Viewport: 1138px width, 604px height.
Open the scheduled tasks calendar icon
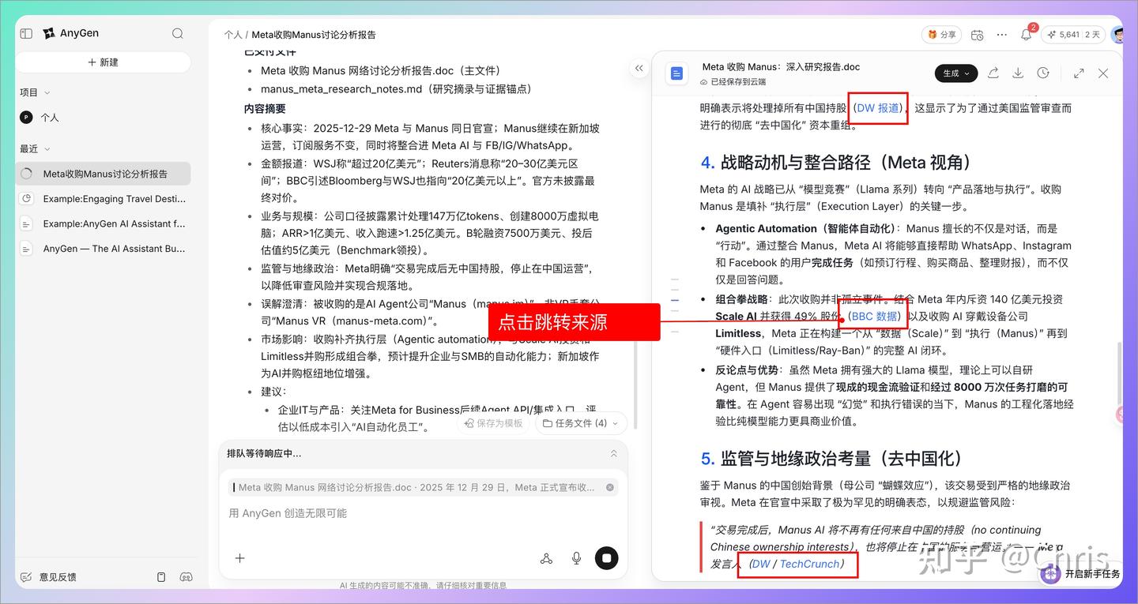tap(978, 35)
